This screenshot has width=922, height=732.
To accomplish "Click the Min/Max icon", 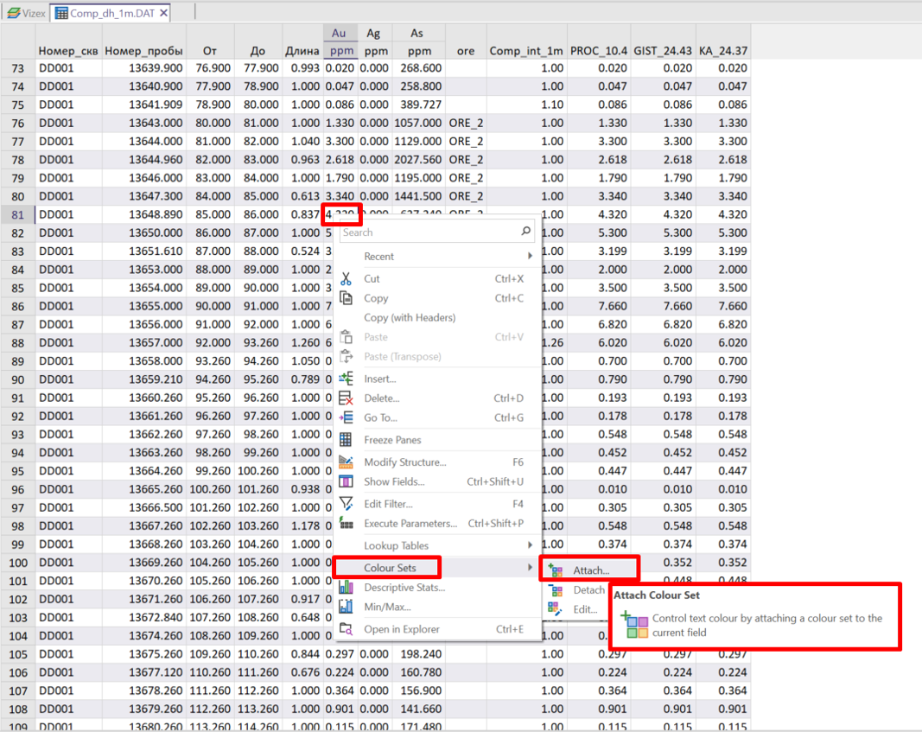I will [347, 607].
